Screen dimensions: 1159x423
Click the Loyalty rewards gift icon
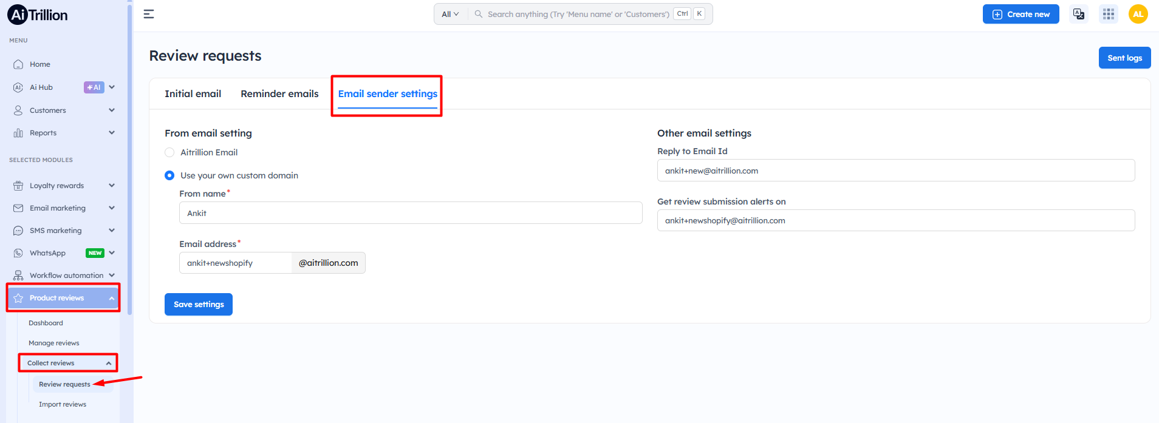[x=18, y=186]
